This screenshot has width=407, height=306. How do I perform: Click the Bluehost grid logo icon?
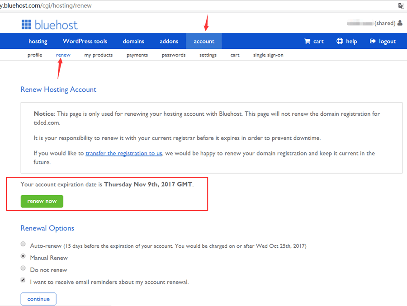(26, 24)
